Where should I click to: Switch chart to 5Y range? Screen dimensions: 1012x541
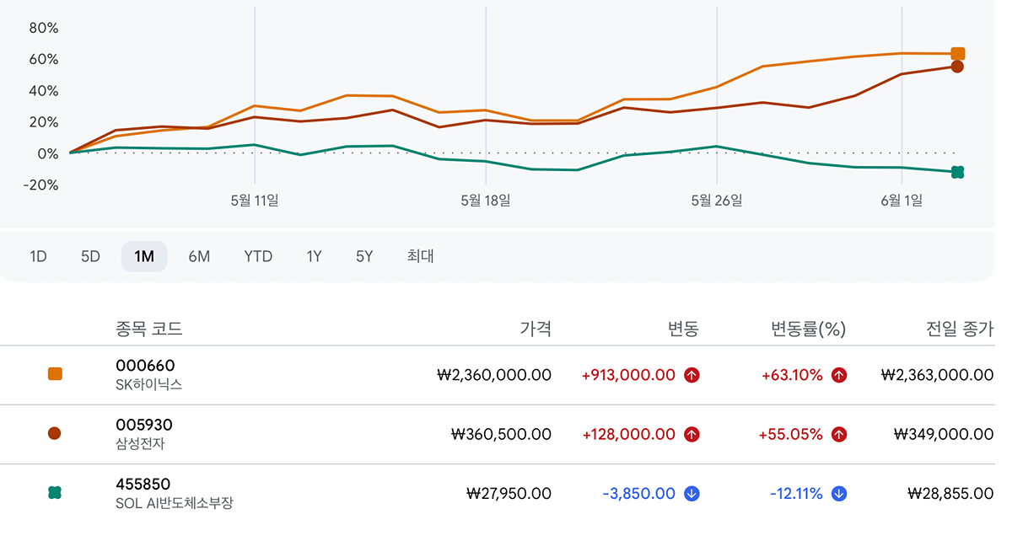364,256
